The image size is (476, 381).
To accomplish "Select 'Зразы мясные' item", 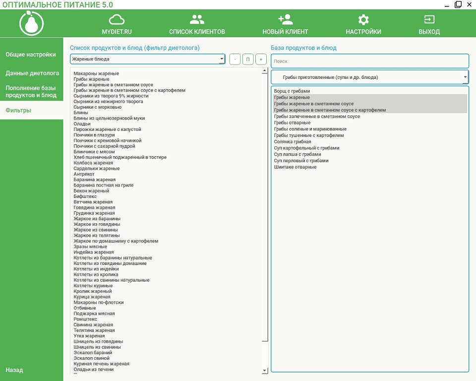I will (x=90, y=247).
